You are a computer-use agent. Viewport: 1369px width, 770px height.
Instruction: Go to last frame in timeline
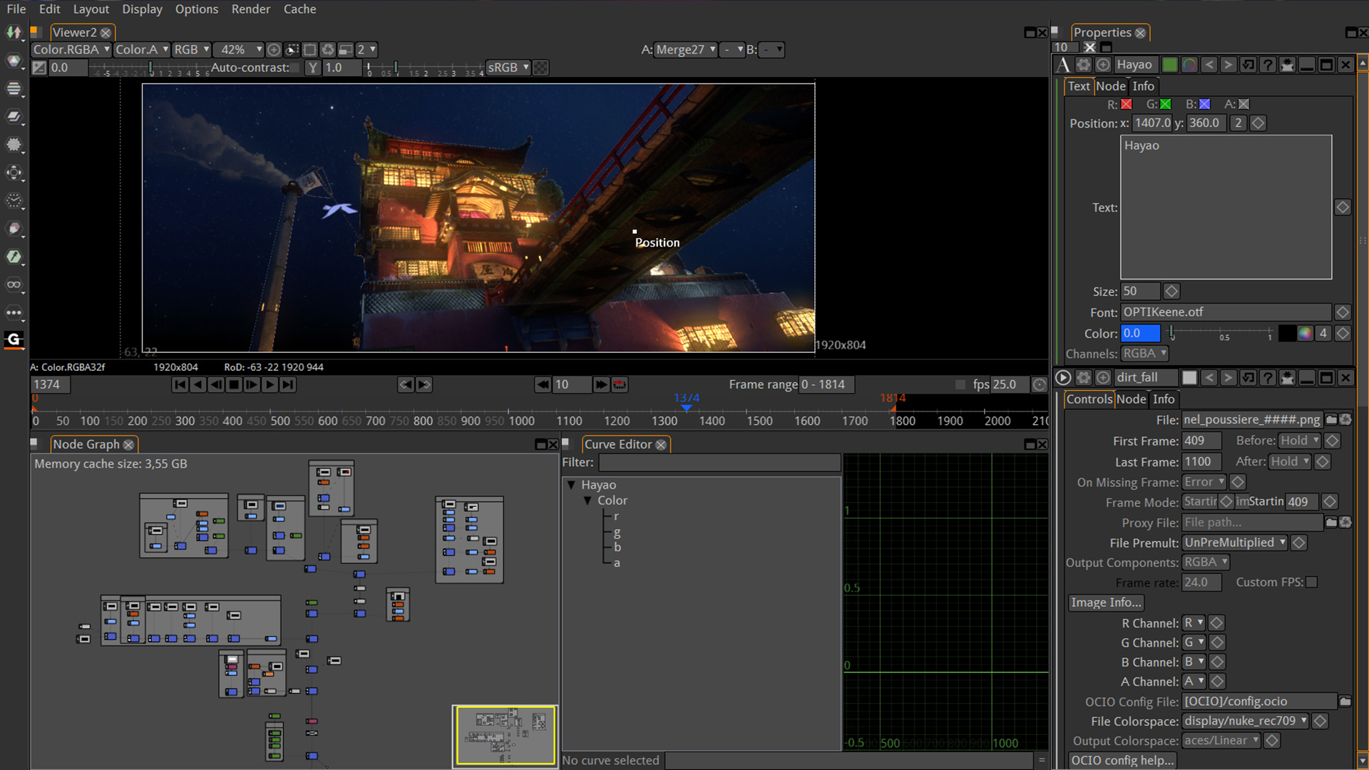[x=287, y=385]
